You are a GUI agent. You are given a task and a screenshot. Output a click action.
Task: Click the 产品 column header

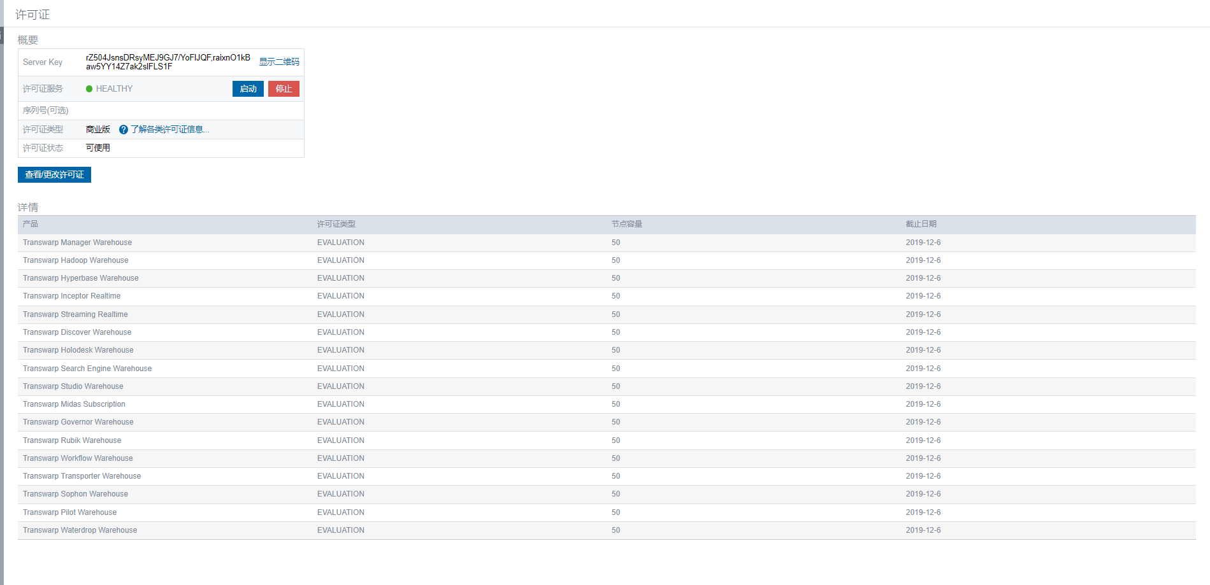point(31,224)
